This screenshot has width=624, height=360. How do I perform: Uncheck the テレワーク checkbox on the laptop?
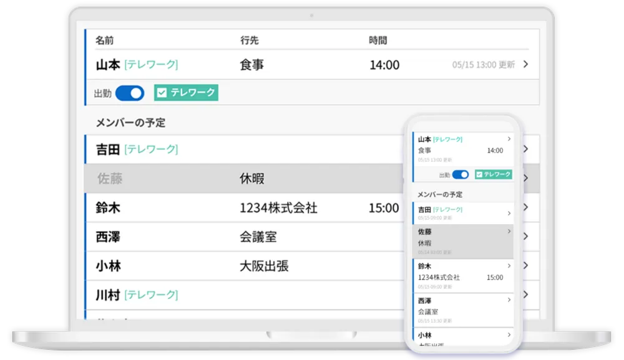162,93
